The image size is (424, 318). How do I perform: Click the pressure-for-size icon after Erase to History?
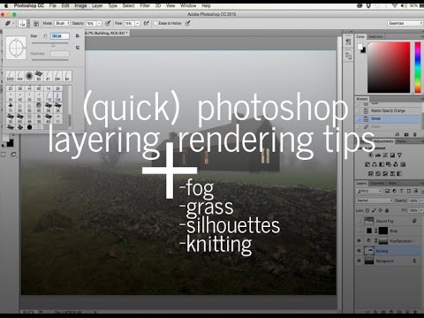(187, 23)
